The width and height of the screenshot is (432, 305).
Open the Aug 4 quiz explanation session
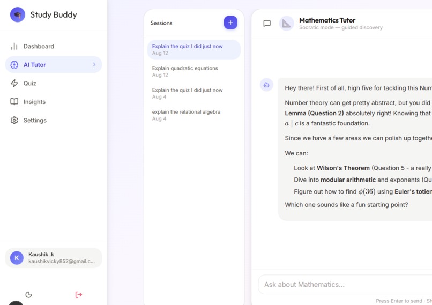(x=194, y=93)
